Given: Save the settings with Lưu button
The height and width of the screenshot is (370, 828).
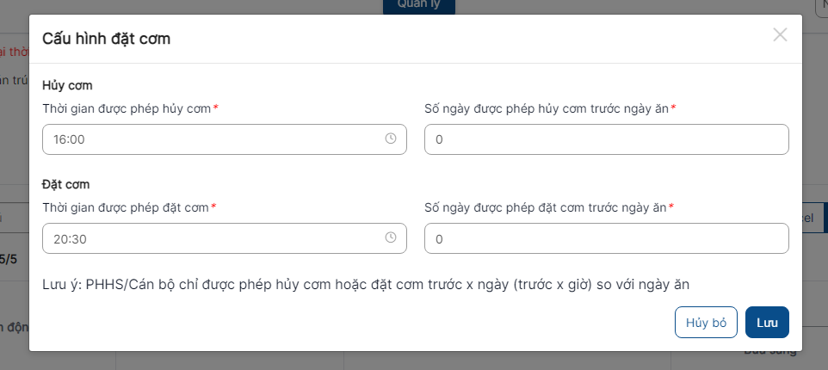Looking at the screenshot, I should point(767,323).
